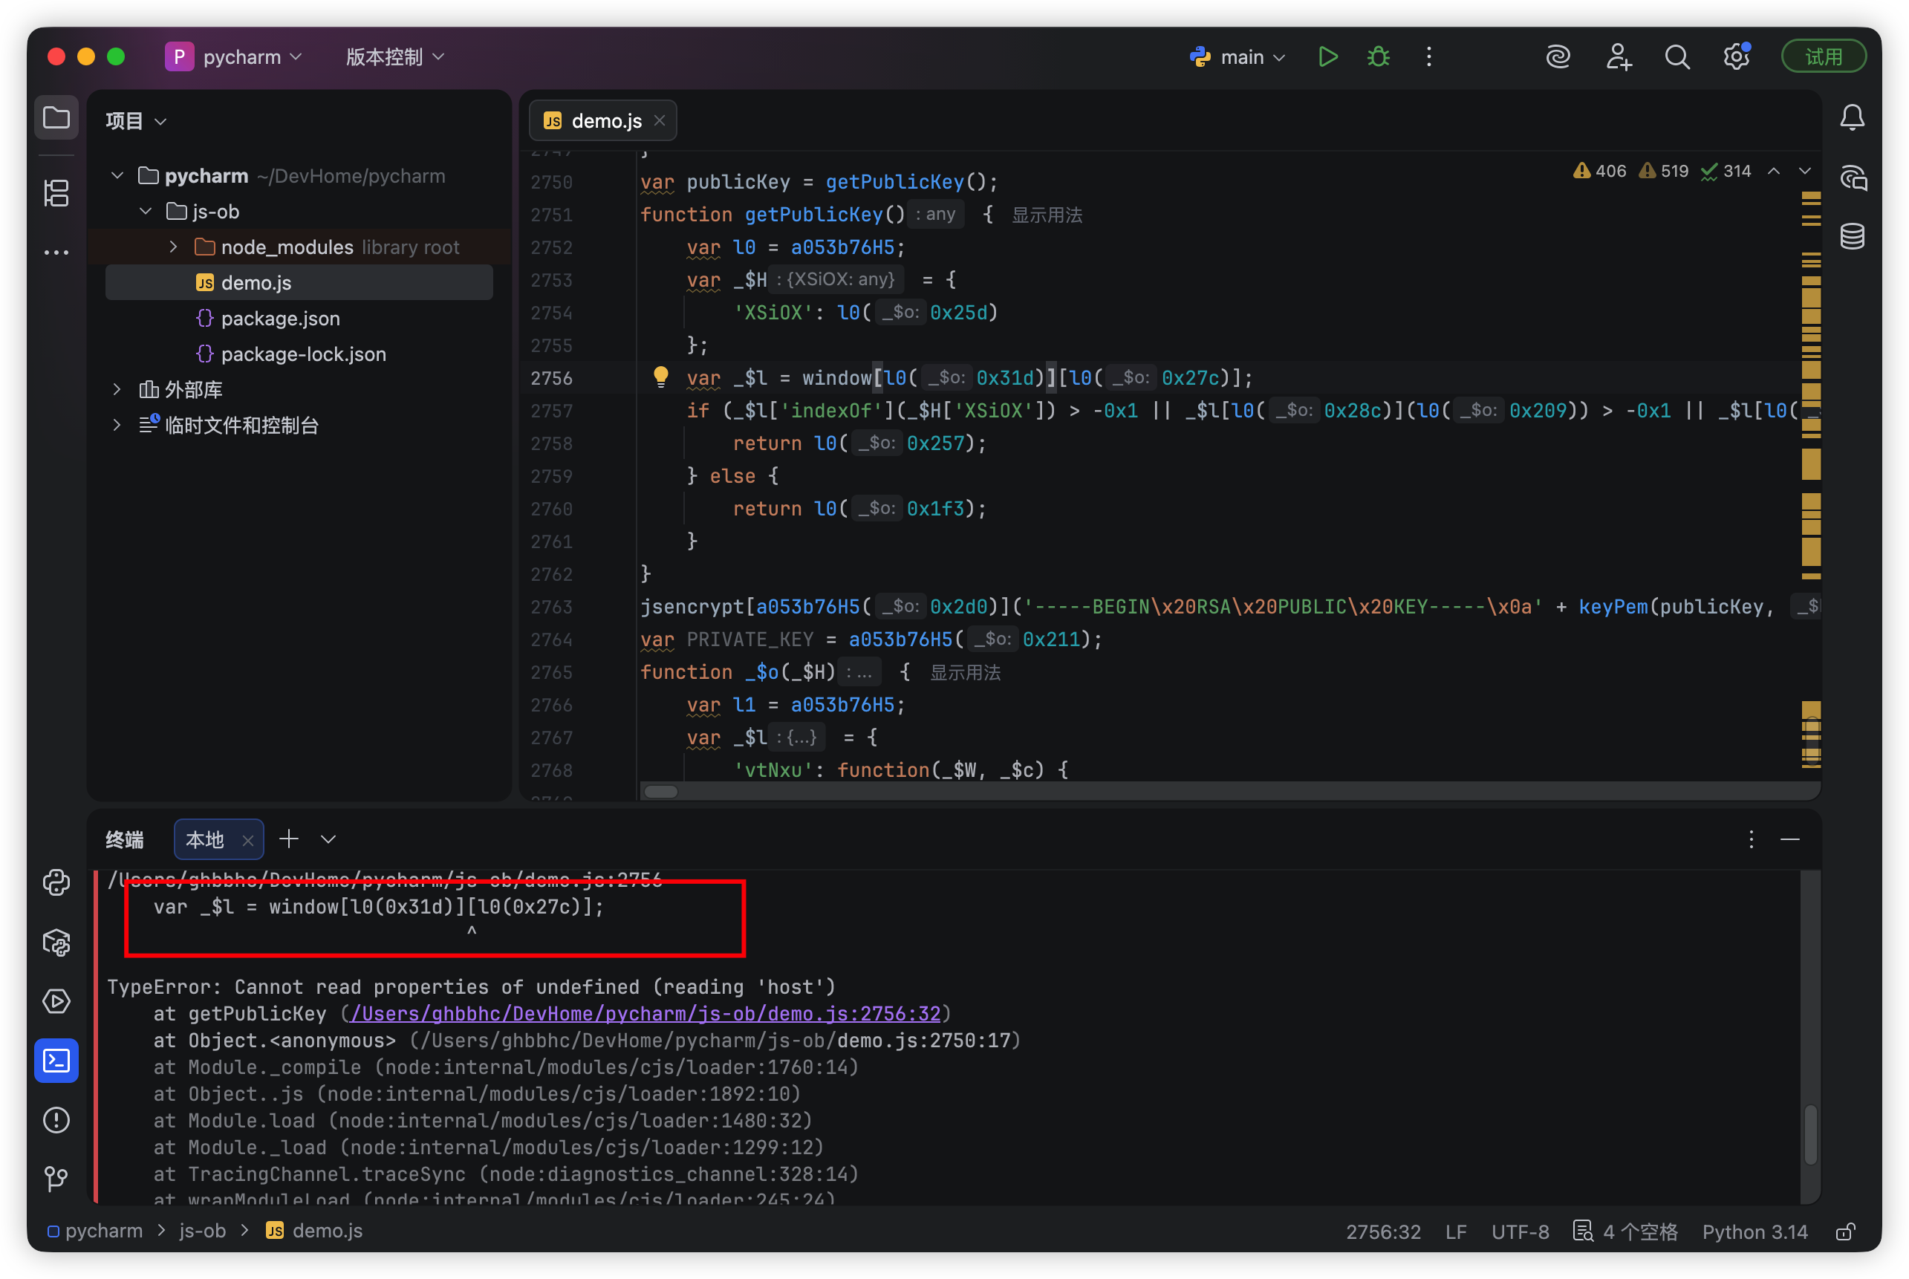Run the main configuration
1909x1279 pixels.
[1327, 57]
